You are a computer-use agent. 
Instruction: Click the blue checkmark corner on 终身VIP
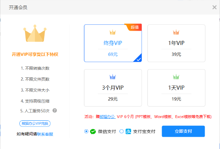click(138, 59)
